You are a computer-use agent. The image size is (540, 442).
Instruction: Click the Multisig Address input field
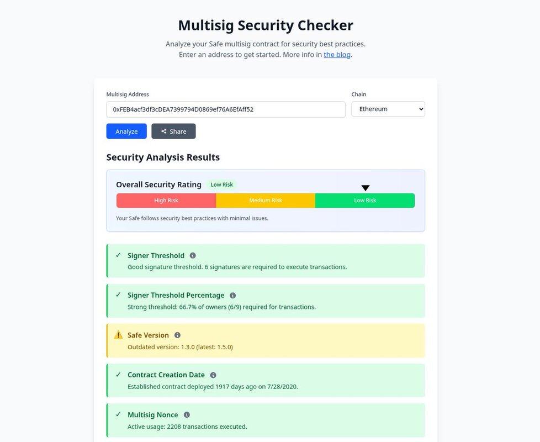point(225,109)
